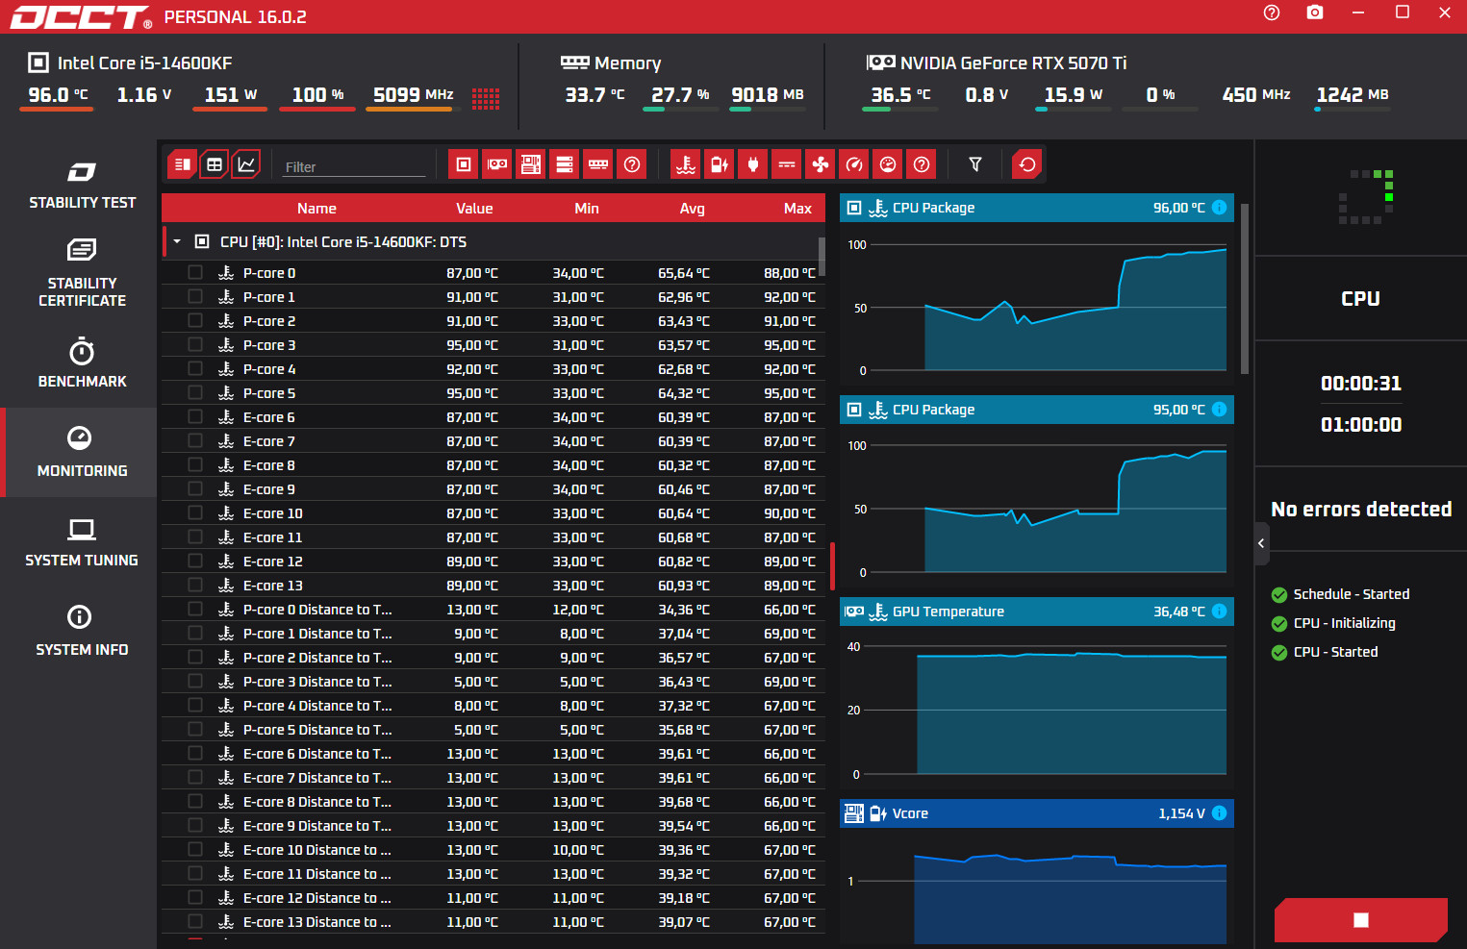Show info for the first CPU Package graph

point(1219,207)
